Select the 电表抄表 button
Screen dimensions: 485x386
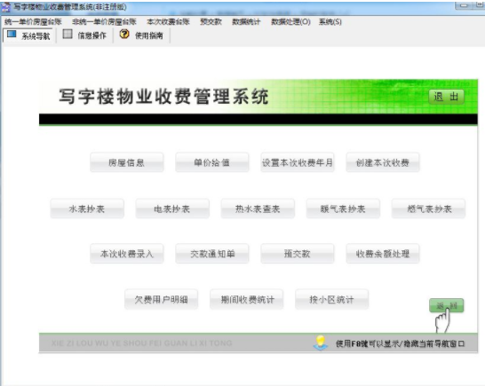click(x=172, y=209)
